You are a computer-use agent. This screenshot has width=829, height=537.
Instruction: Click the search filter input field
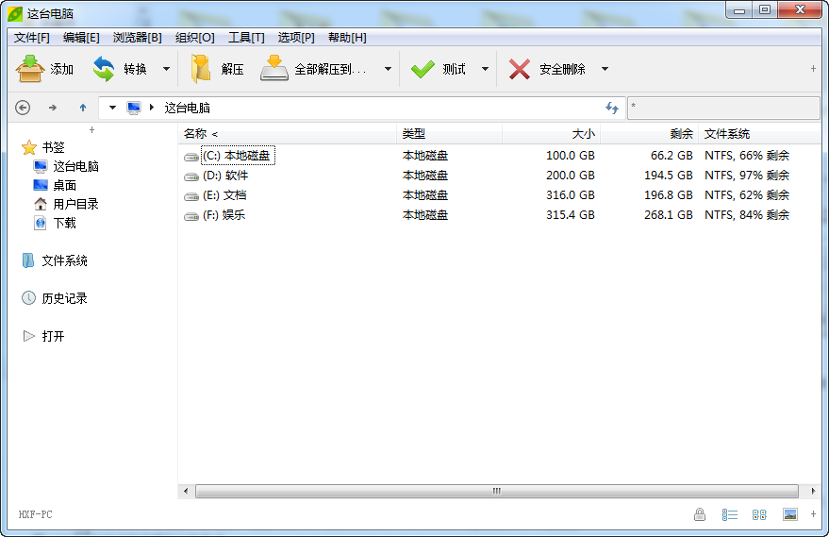click(x=723, y=108)
